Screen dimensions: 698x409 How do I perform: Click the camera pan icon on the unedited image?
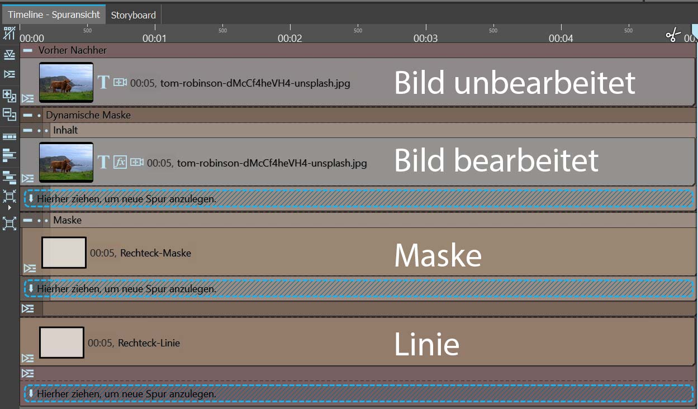120,83
